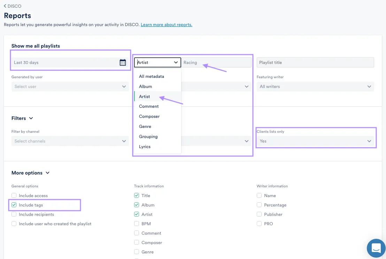The height and width of the screenshot is (259, 386).
Task: Open Learn more about reports link
Action: pyautogui.click(x=166, y=25)
